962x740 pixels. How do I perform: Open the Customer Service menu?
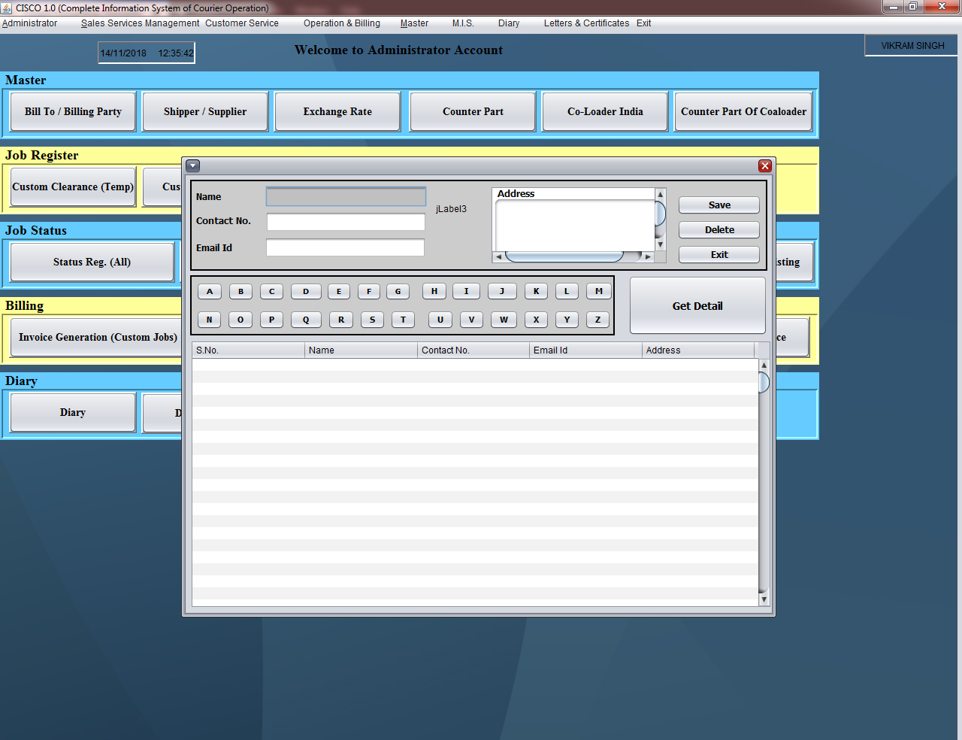point(242,23)
